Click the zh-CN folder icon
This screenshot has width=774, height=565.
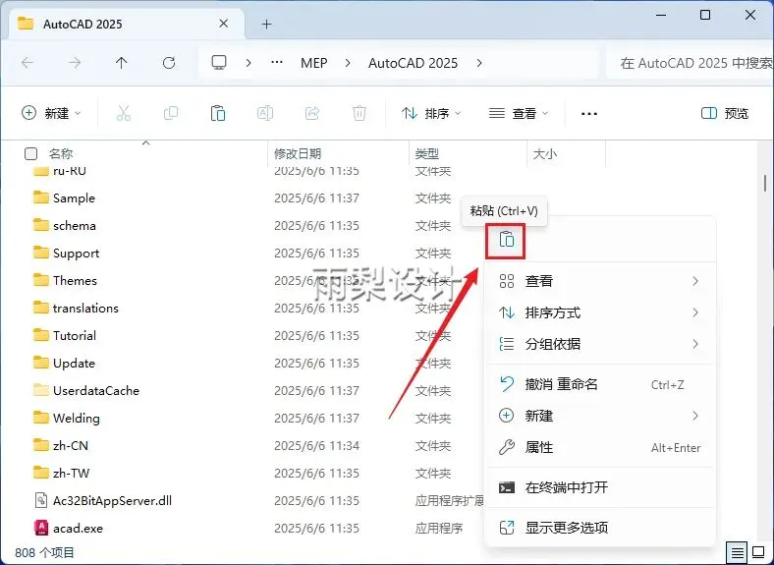[41, 445]
